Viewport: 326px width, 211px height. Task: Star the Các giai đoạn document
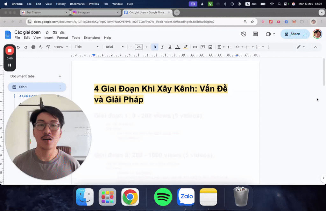click(x=47, y=32)
